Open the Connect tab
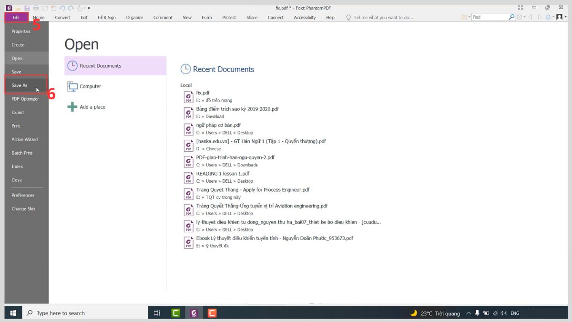Viewport: 572px width, 322px height. click(x=276, y=18)
